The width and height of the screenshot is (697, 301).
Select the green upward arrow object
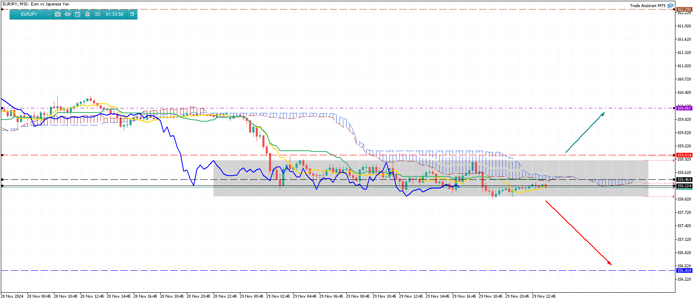(x=585, y=132)
